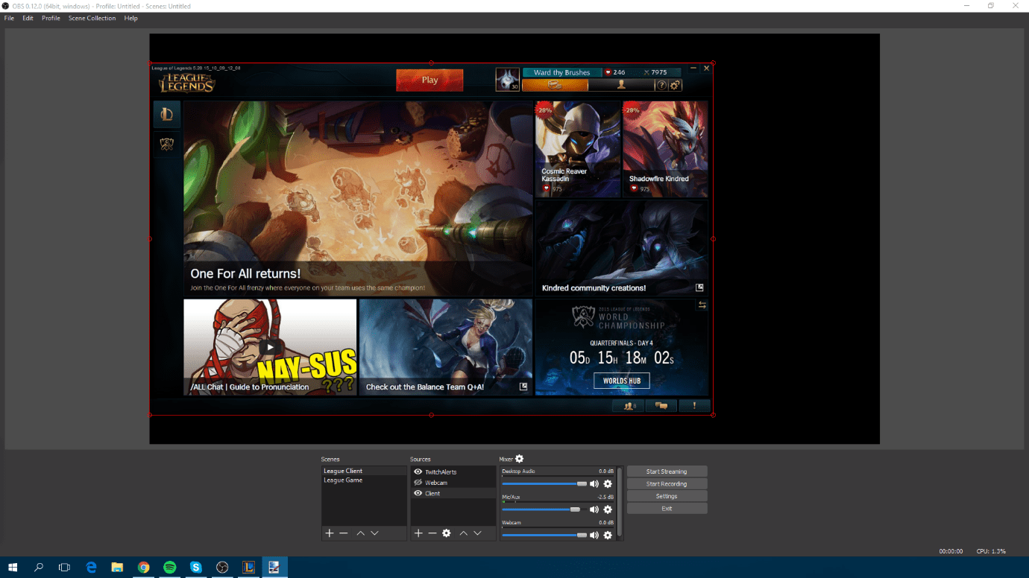Select the Client source name

[x=432, y=493]
